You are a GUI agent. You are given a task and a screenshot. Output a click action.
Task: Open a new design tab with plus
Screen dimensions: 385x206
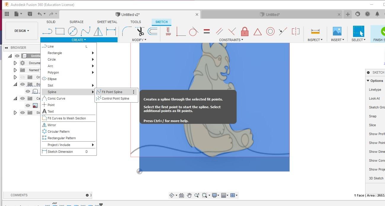pyautogui.click(x=348, y=14)
